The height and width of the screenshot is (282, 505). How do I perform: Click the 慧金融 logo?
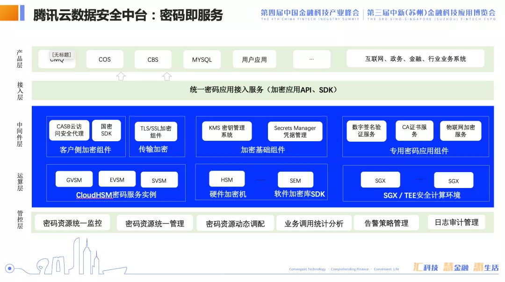tap(456, 267)
